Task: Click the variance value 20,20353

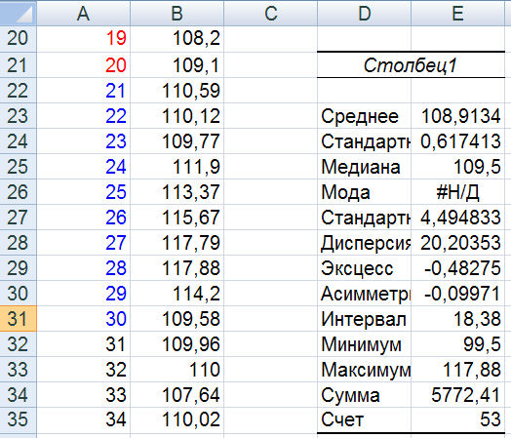Action: (458, 243)
